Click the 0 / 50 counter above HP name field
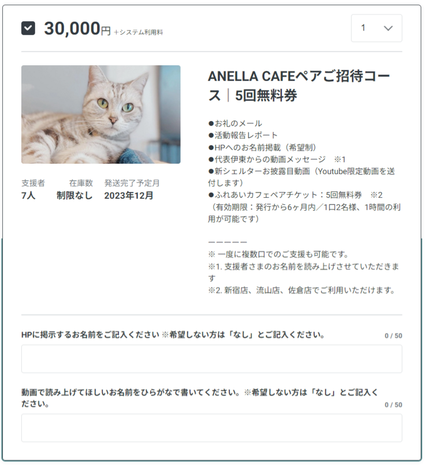 click(393, 336)
